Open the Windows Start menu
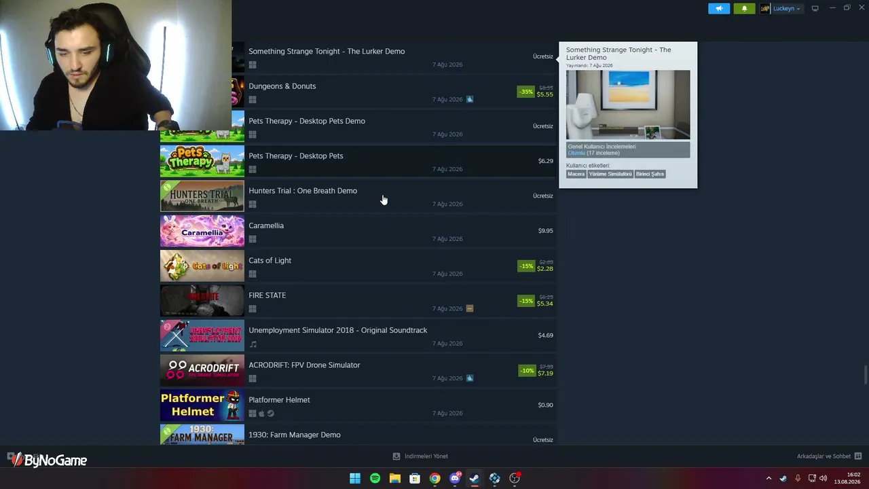869x489 pixels. tap(355, 479)
